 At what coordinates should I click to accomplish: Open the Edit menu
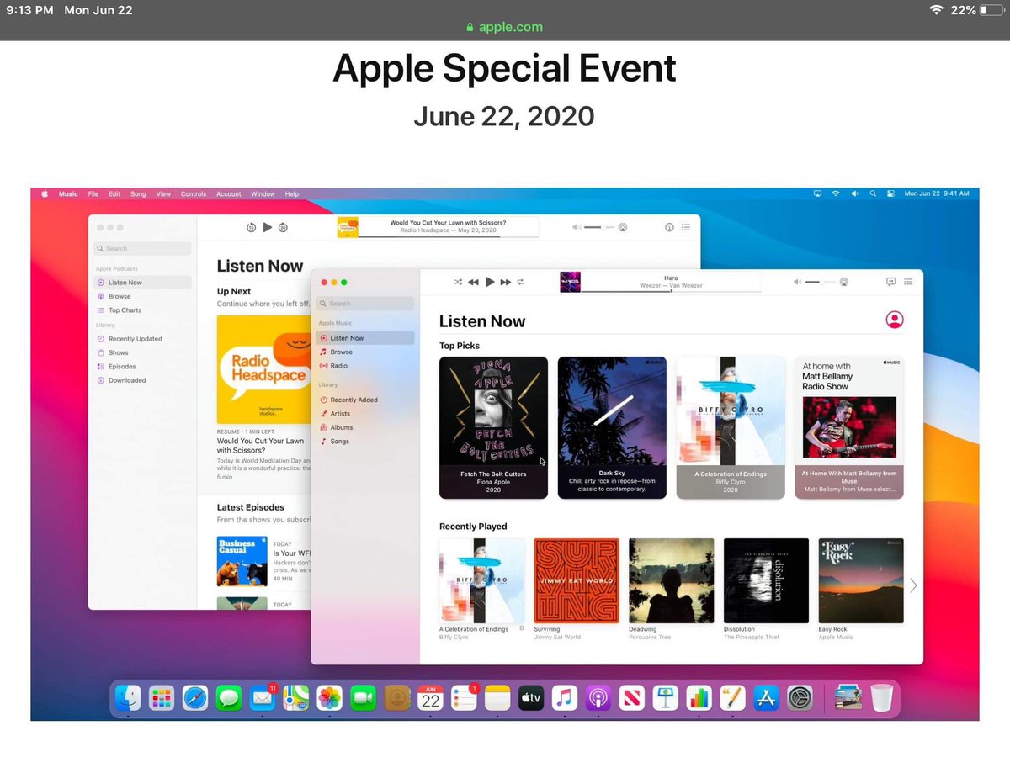pyautogui.click(x=114, y=194)
